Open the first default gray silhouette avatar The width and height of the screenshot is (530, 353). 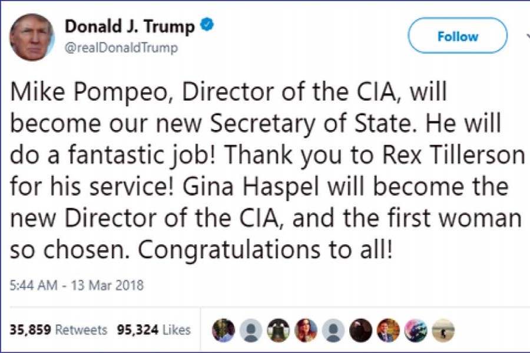tap(250, 330)
